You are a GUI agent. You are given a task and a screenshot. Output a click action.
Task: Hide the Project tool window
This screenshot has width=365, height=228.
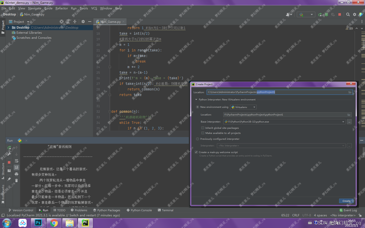click(x=90, y=22)
